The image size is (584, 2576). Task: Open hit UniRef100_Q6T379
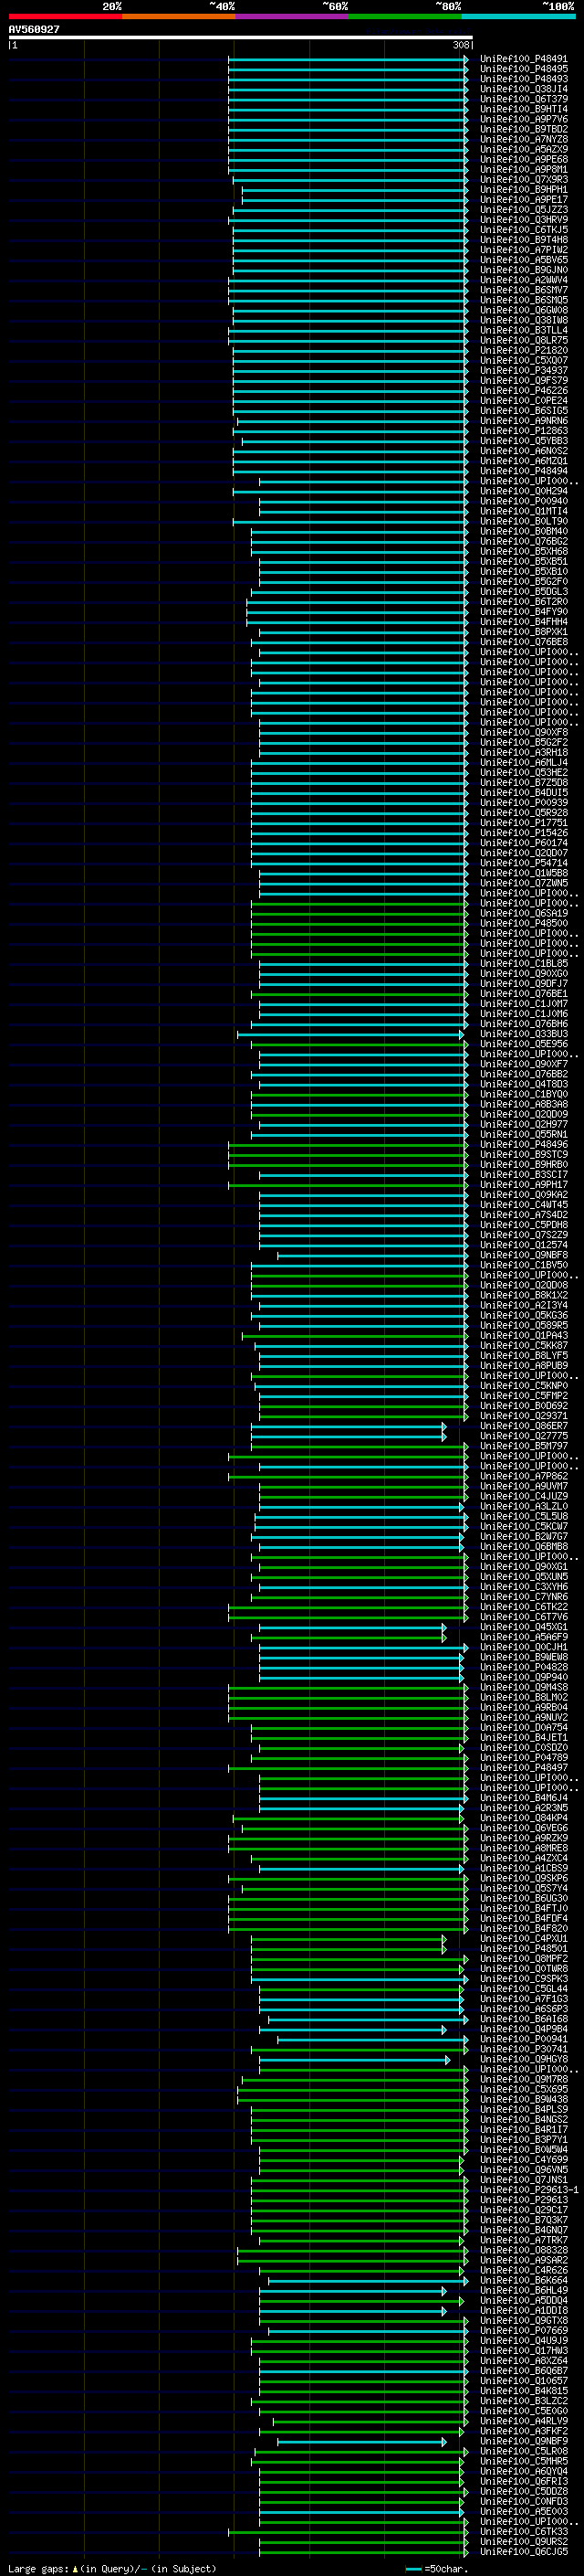523,99
